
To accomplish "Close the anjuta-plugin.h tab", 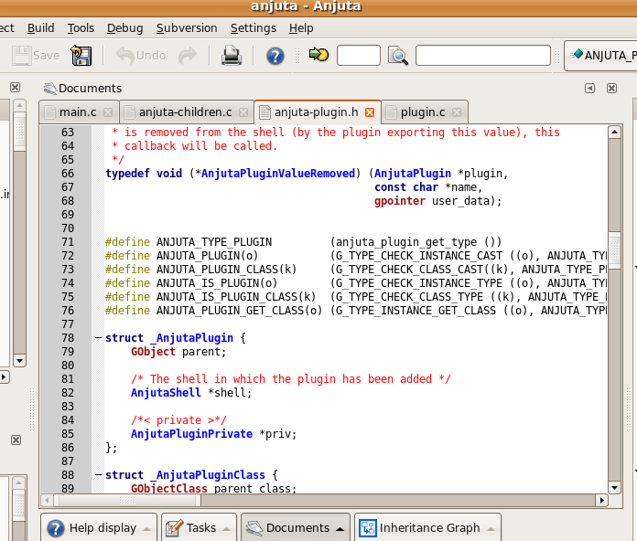I will click(x=370, y=112).
